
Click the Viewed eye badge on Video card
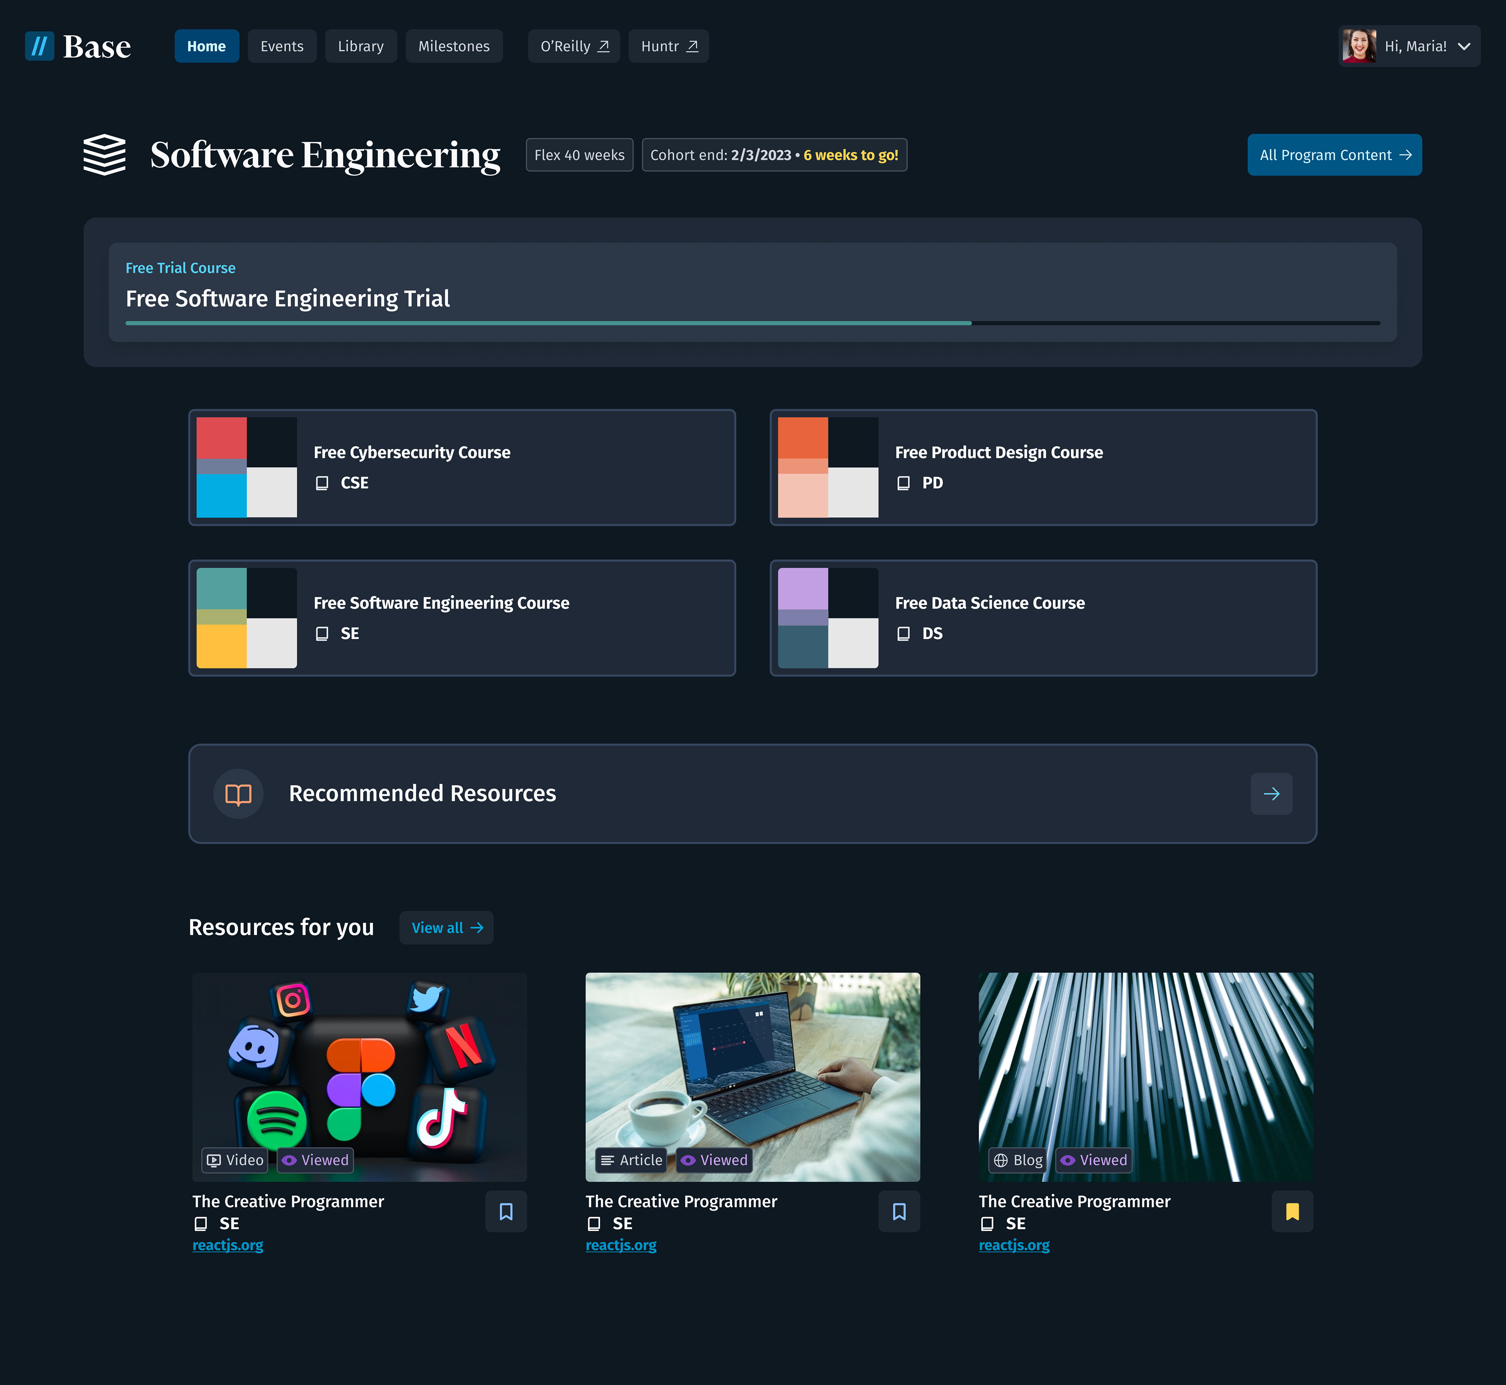click(x=315, y=1160)
